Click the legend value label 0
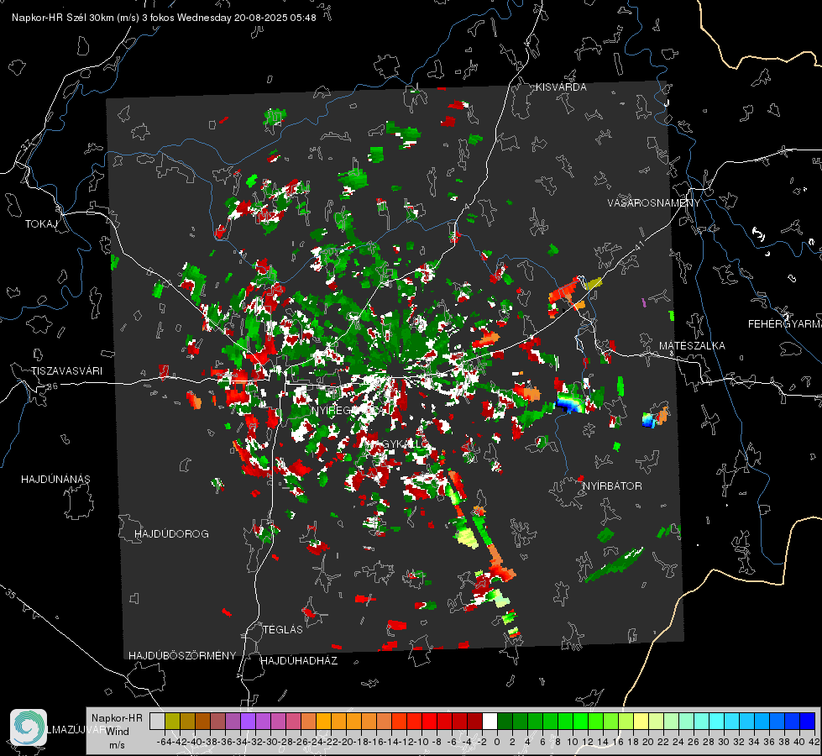The image size is (822, 756). (x=497, y=742)
